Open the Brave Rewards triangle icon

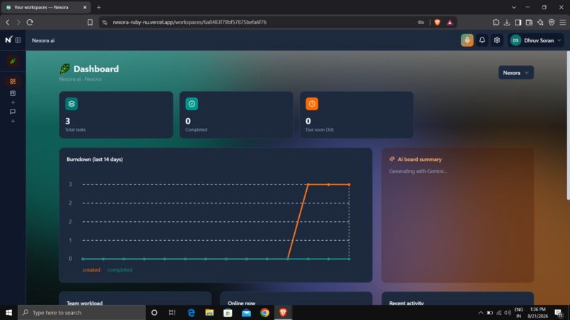coord(450,22)
